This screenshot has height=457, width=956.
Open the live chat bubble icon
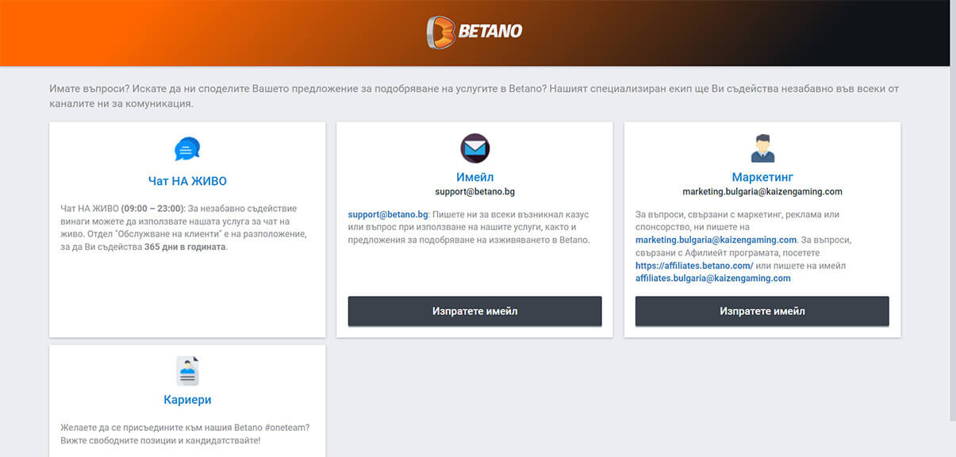[187, 148]
